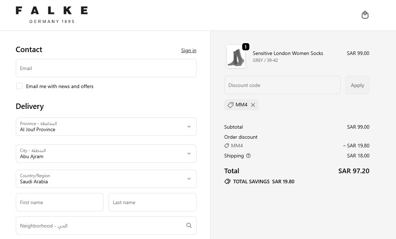
Task: Check Email me with news and offers
Action: 19,86
